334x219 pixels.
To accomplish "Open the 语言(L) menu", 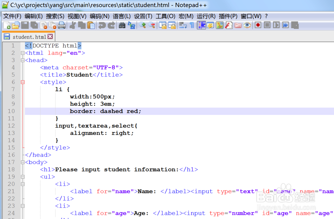I will (122, 16).
